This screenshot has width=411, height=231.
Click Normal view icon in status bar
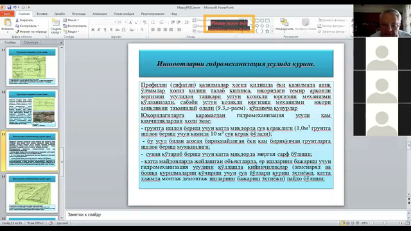click(343, 223)
